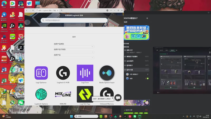Disconnect from 猛攻大坝 with power icon

(x=146, y=110)
